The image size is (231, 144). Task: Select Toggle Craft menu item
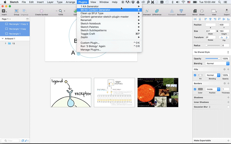click(109, 34)
